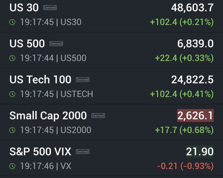Screen dimensions: 223x178
Task: Click the Derived badge beside S&P 500 VIX
Action: click(82, 152)
